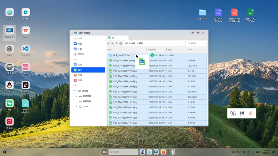The image size is (278, 156).
Task: Launch VS Code from desktop
Action: [x=26, y=49]
